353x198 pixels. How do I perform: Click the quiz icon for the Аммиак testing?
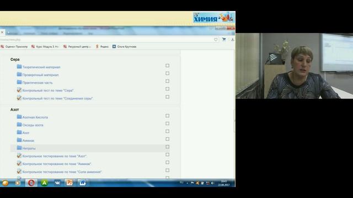pyautogui.click(x=19, y=163)
